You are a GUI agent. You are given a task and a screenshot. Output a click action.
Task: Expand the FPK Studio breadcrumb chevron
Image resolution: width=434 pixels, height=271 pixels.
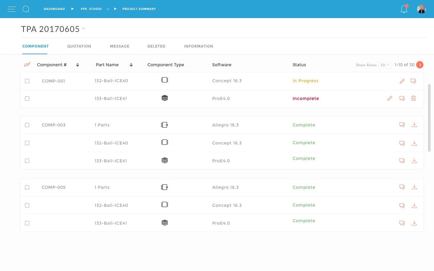click(108, 9)
